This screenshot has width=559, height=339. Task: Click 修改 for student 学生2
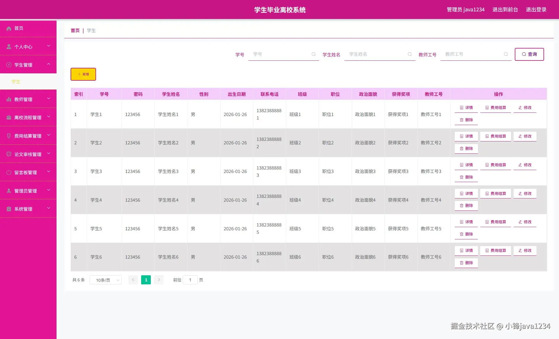tap(525, 136)
